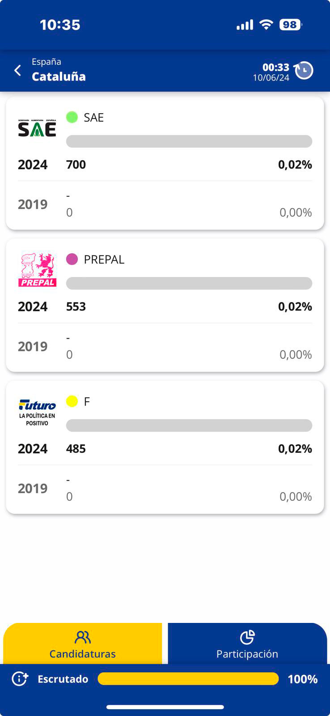Image resolution: width=330 pixels, height=716 pixels.
Task: Tap the Futuro party logo
Action: pyautogui.click(x=37, y=412)
